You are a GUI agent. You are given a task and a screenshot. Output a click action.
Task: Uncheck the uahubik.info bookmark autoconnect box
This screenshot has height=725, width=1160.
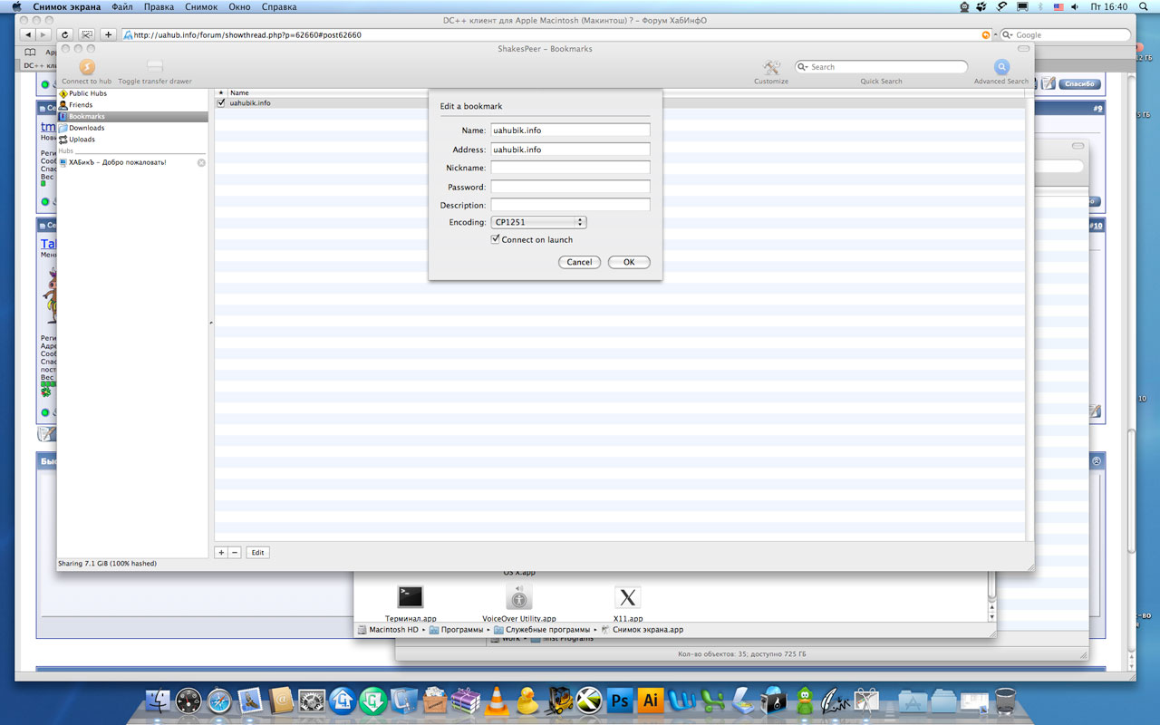(x=221, y=103)
